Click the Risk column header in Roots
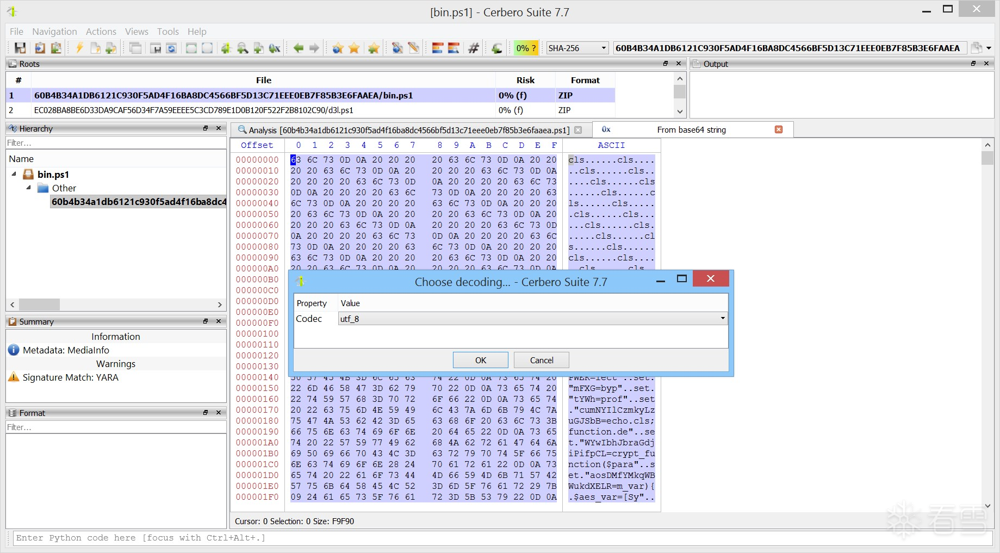 (525, 80)
